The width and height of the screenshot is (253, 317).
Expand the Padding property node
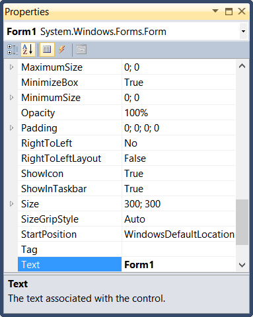point(12,127)
